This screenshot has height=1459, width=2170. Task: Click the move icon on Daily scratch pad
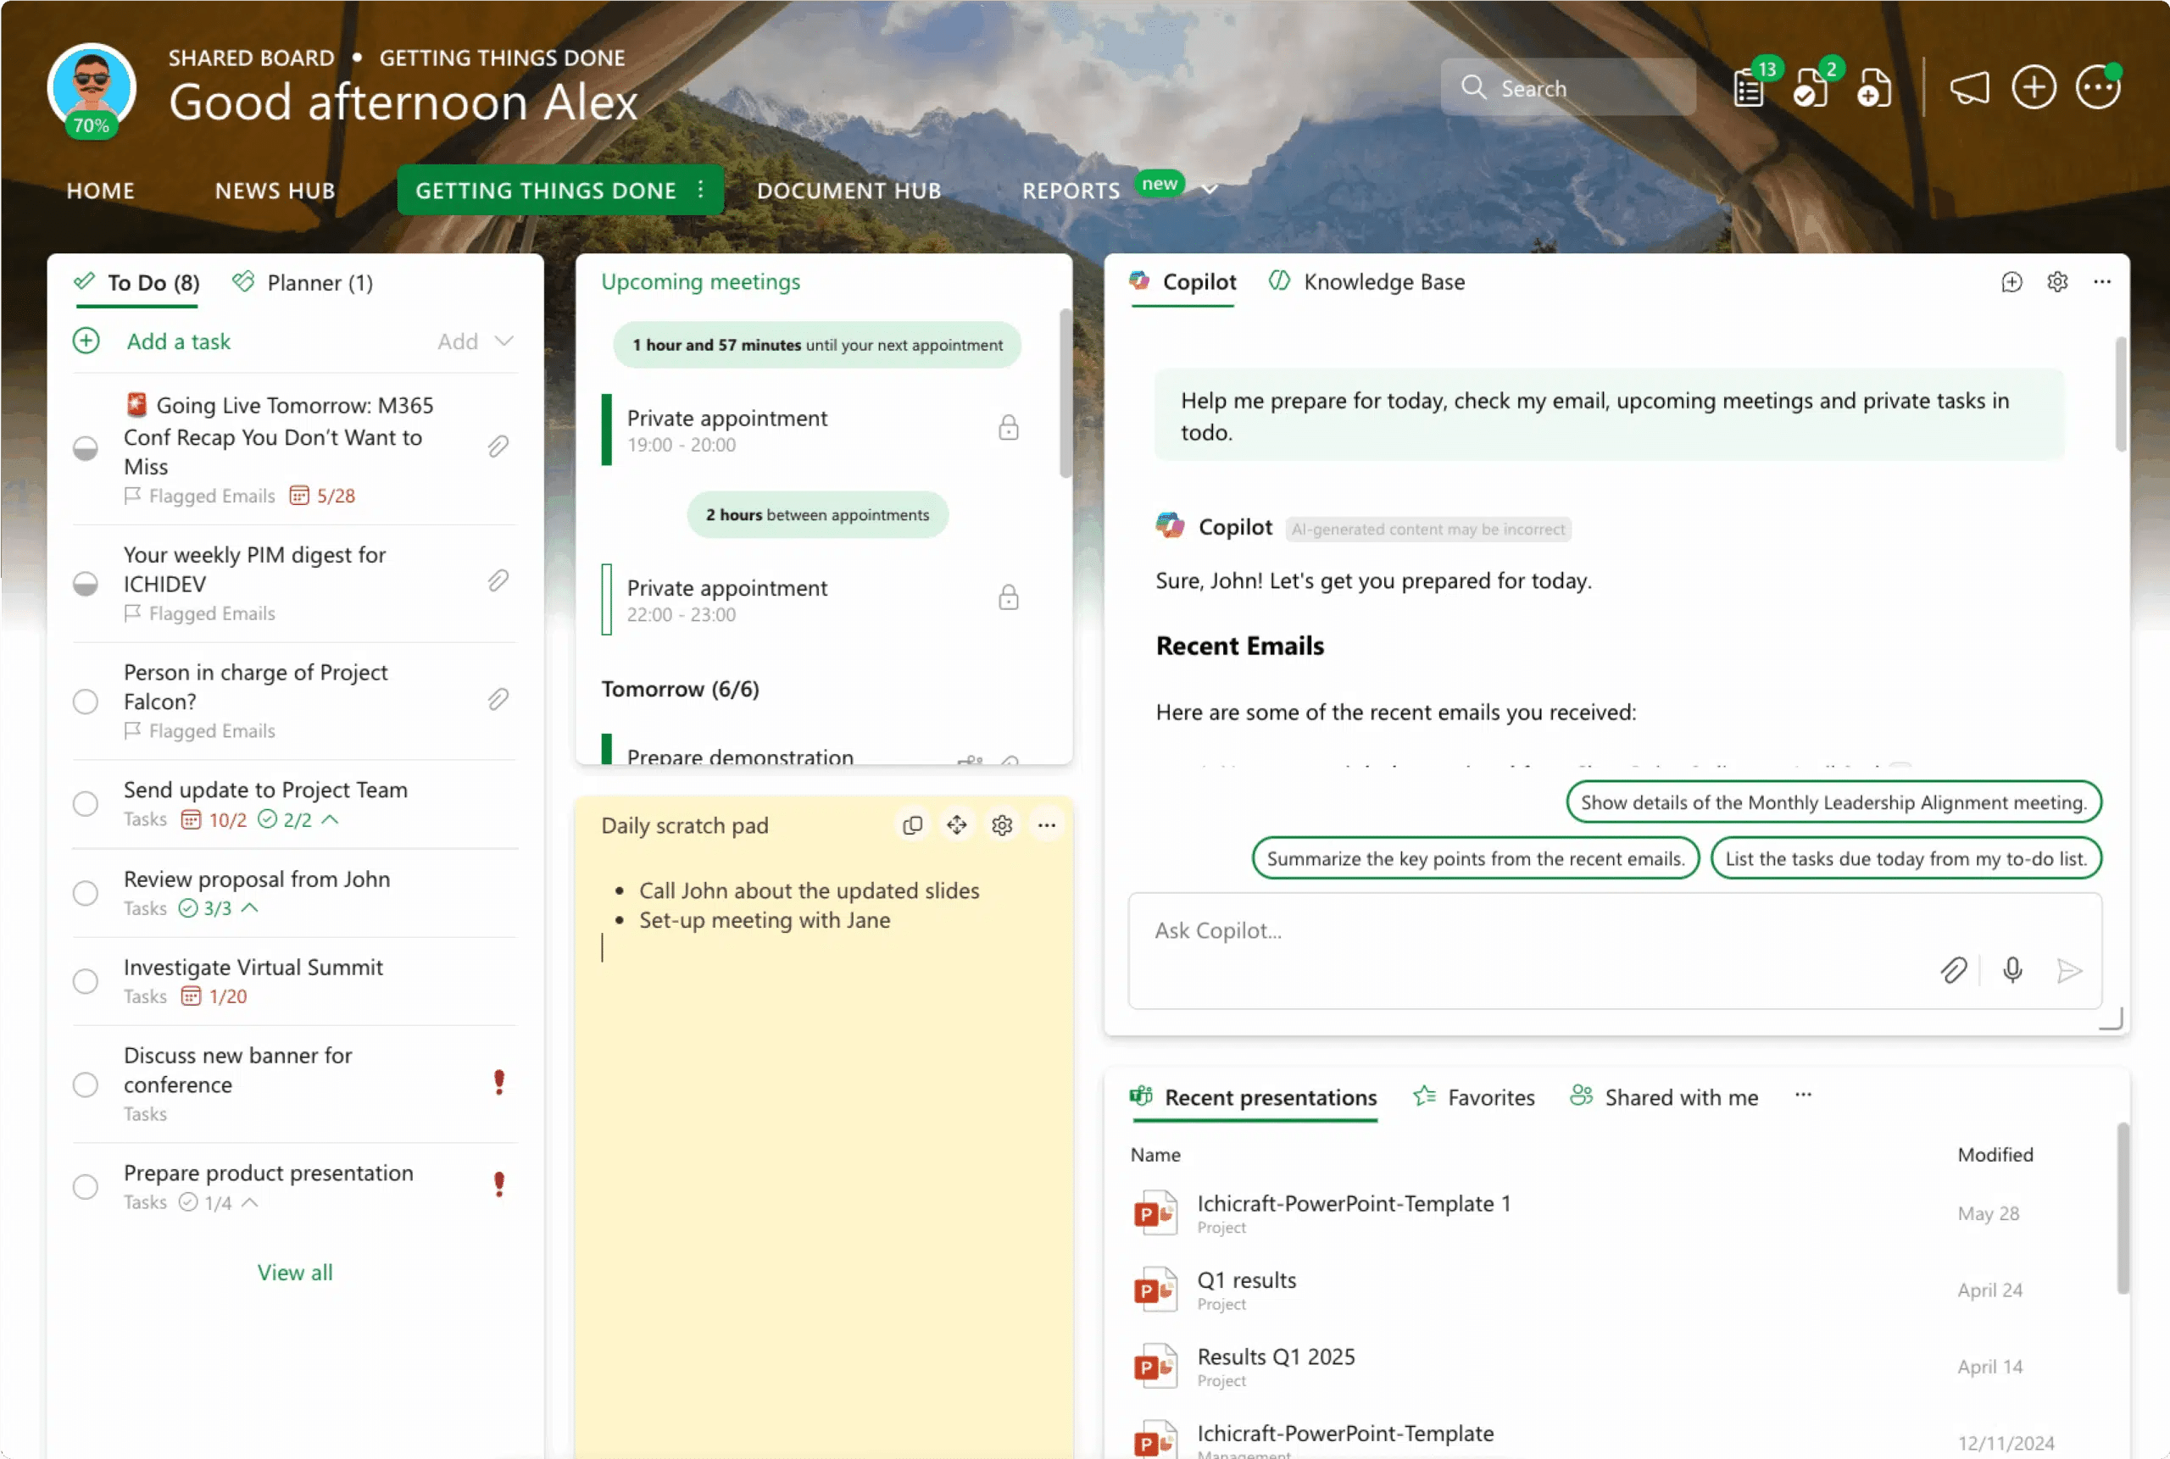tap(957, 825)
